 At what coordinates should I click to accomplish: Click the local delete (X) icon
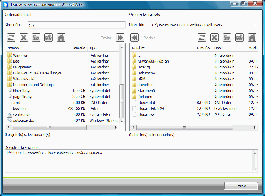(x=24, y=38)
